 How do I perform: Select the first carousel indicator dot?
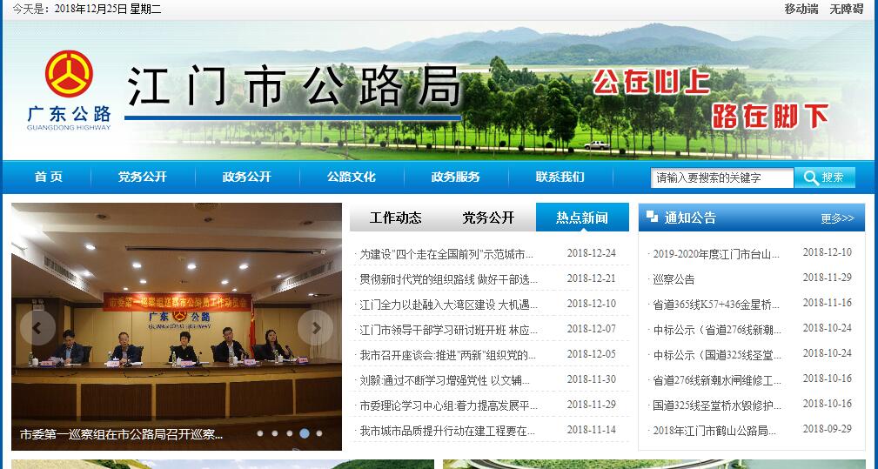coord(259,432)
